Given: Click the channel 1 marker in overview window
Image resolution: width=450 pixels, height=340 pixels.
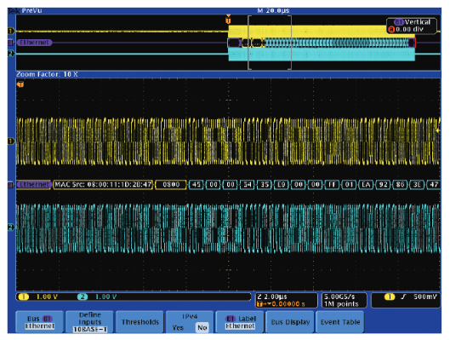Looking at the screenshot, I should [x=11, y=31].
